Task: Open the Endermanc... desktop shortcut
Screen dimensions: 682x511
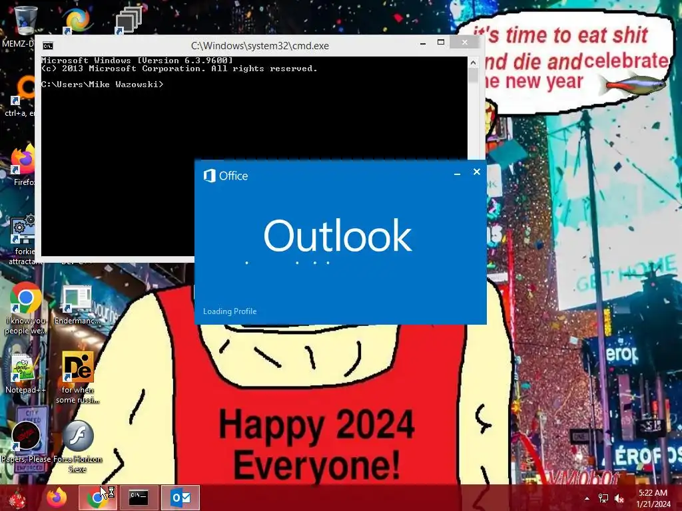Action: coord(77,299)
